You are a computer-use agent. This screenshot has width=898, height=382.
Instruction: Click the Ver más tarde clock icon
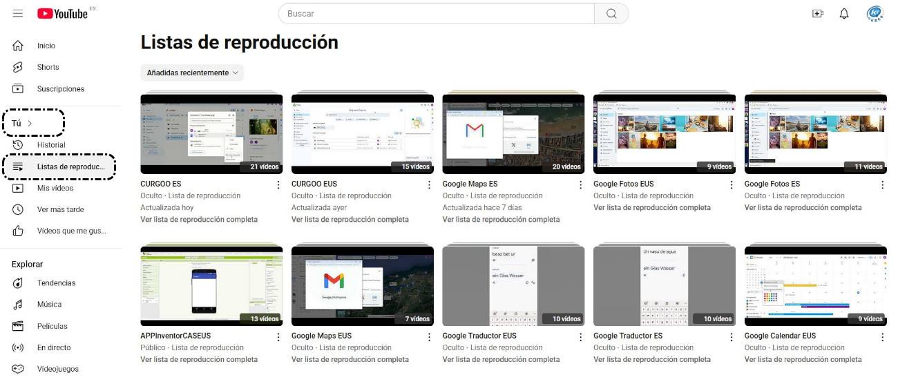click(18, 209)
